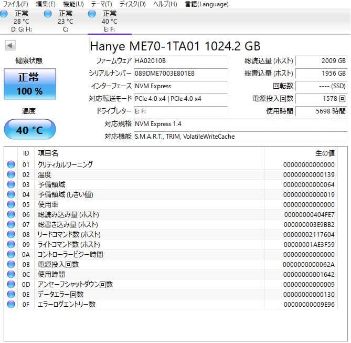This screenshot has width=351, height=343.
Task: Click the drive letter field E: F:
Action: tap(180, 111)
